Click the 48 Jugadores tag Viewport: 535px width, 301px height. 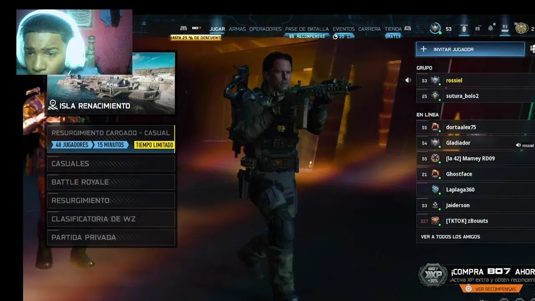point(71,145)
